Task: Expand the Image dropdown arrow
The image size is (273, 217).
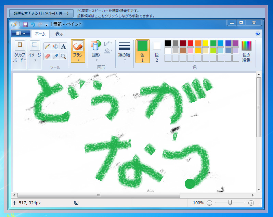Action: [35, 60]
